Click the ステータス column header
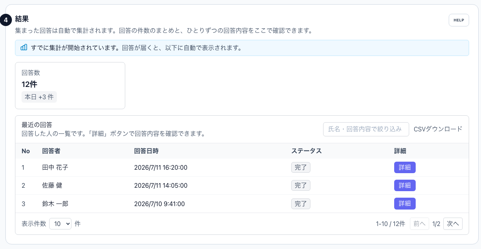 (x=307, y=151)
